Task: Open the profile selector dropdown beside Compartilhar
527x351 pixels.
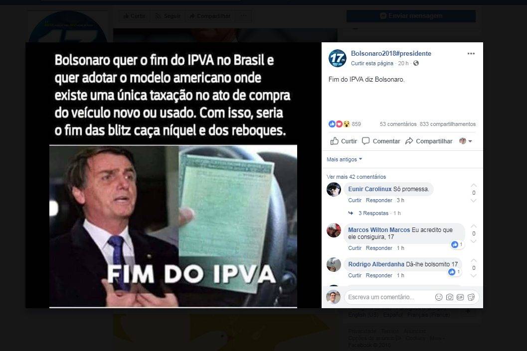Action: point(466,141)
